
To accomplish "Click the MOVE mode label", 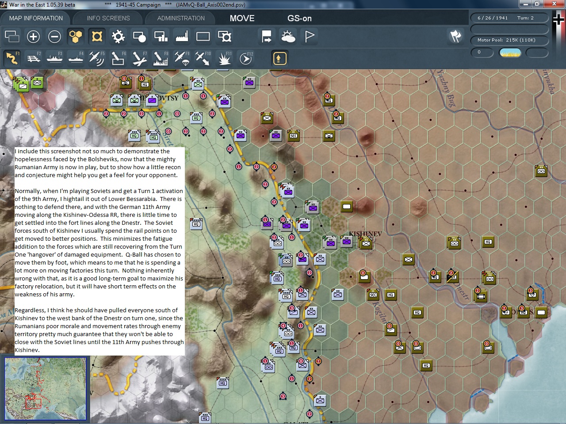I will 242,19.
